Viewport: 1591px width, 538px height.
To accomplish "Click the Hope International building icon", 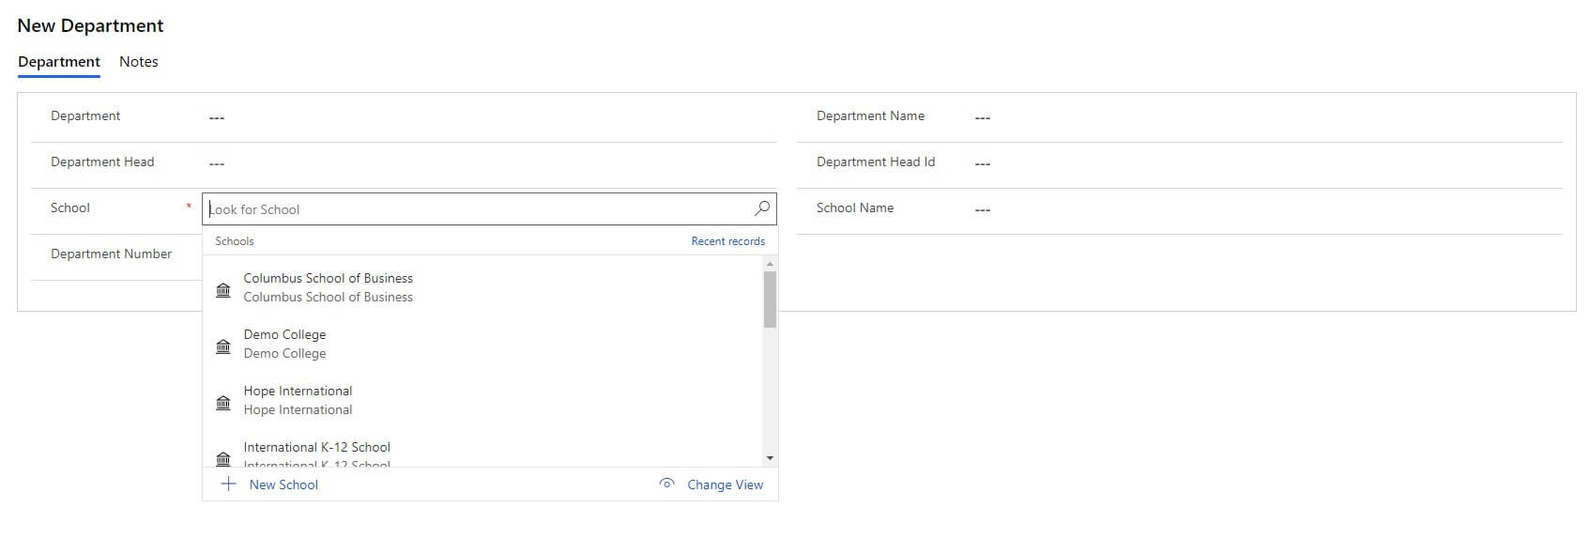I will (x=223, y=403).
